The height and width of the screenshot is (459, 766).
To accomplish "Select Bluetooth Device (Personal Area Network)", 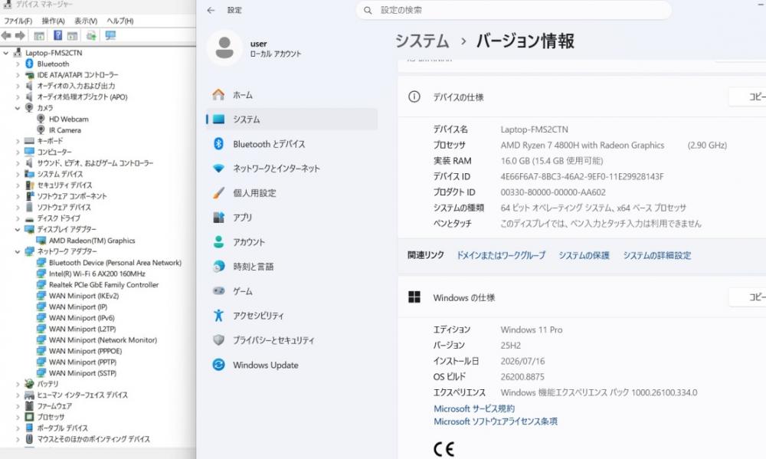I will click(x=115, y=263).
